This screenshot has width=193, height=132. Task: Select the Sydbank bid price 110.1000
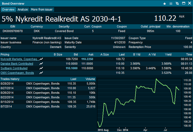pos(72,68)
